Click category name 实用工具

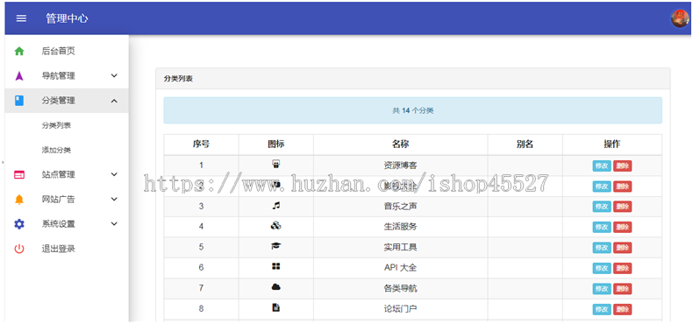(400, 247)
